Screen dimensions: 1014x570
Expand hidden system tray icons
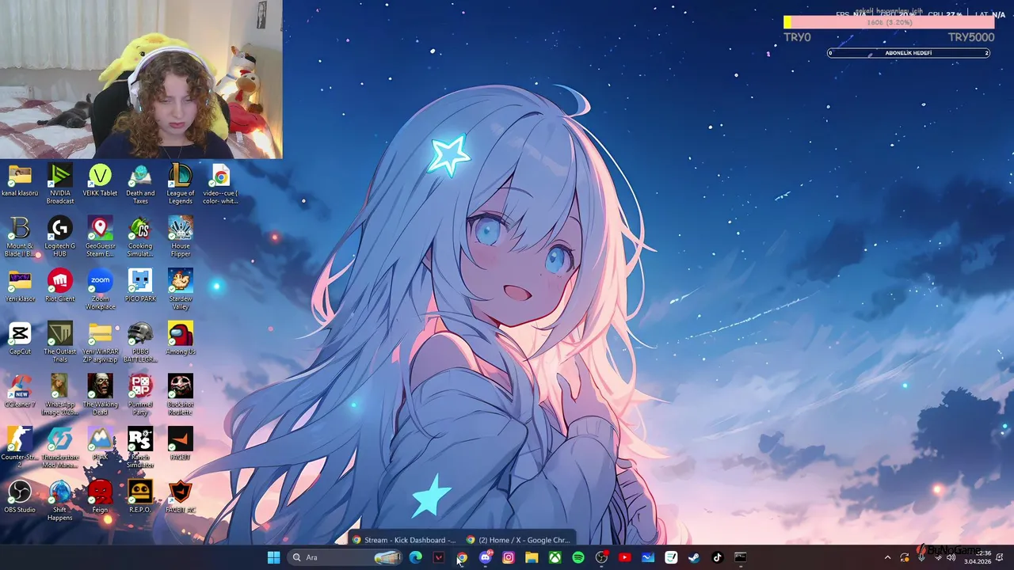tap(887, 557)
